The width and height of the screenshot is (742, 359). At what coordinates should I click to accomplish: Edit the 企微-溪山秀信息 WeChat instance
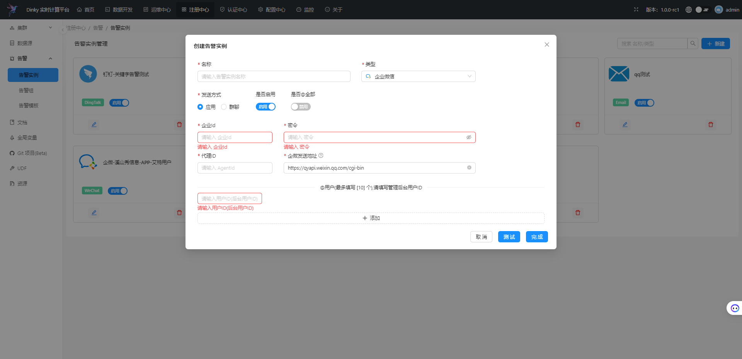(94, 213)
